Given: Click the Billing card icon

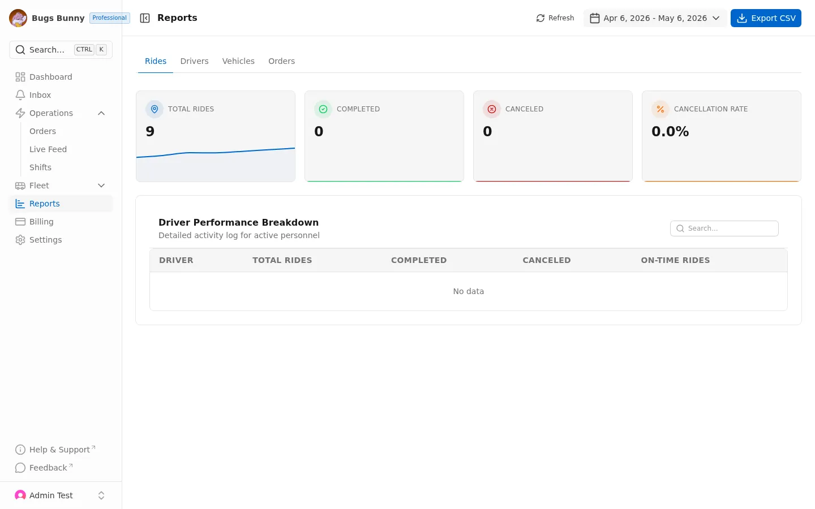Looking at the screenshot, I should pos(20,222).
